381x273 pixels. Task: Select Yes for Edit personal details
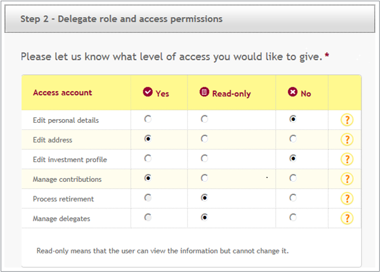[148, 119]
